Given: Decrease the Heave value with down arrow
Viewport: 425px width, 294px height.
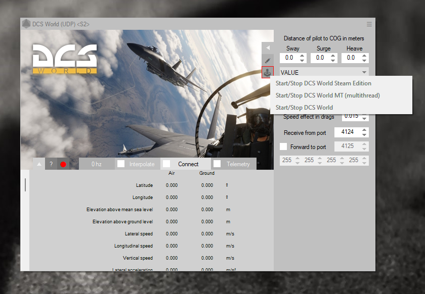Looking at the screenshot, I should (364, 61).
